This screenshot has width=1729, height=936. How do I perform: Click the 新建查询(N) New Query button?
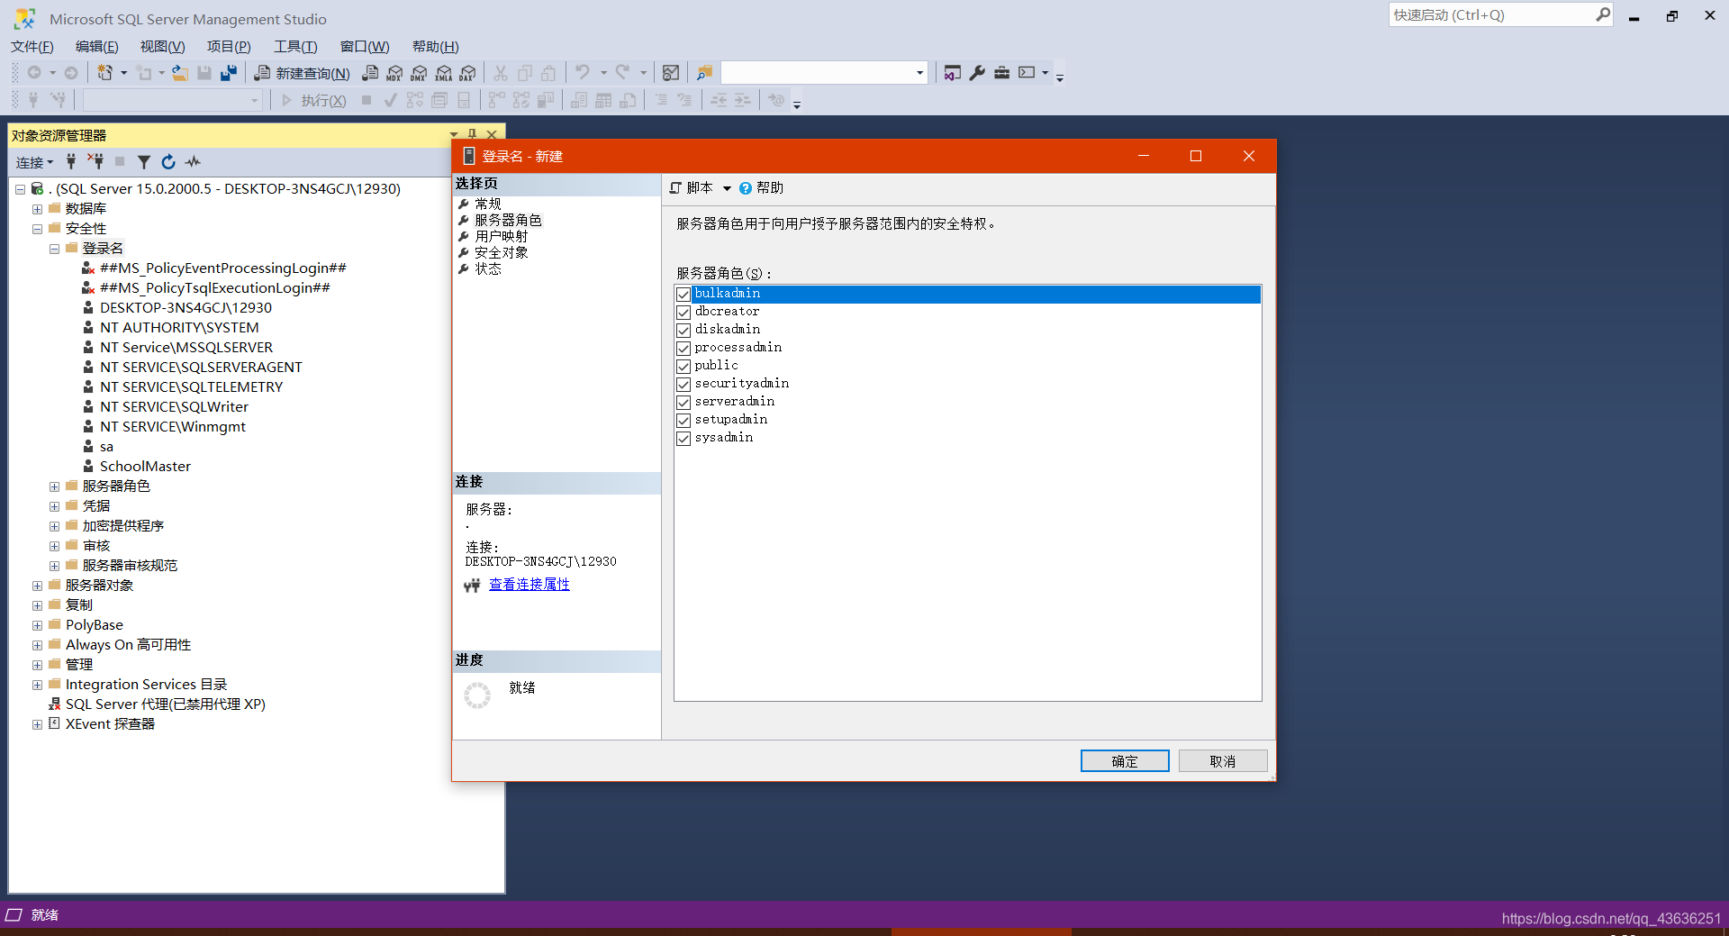302,73
